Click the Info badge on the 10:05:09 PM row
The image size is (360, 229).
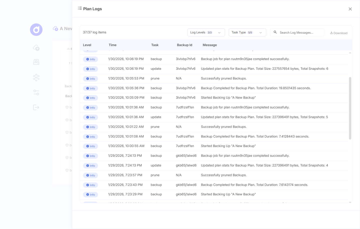[x=90, y=98]
